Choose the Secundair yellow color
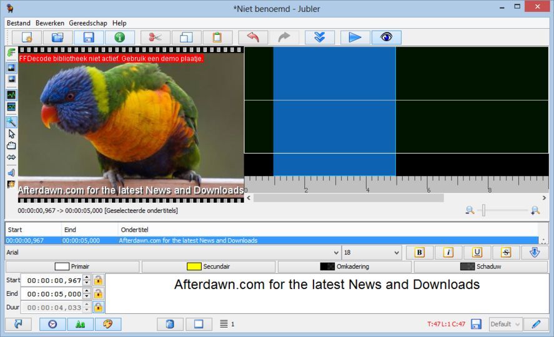 209,266
